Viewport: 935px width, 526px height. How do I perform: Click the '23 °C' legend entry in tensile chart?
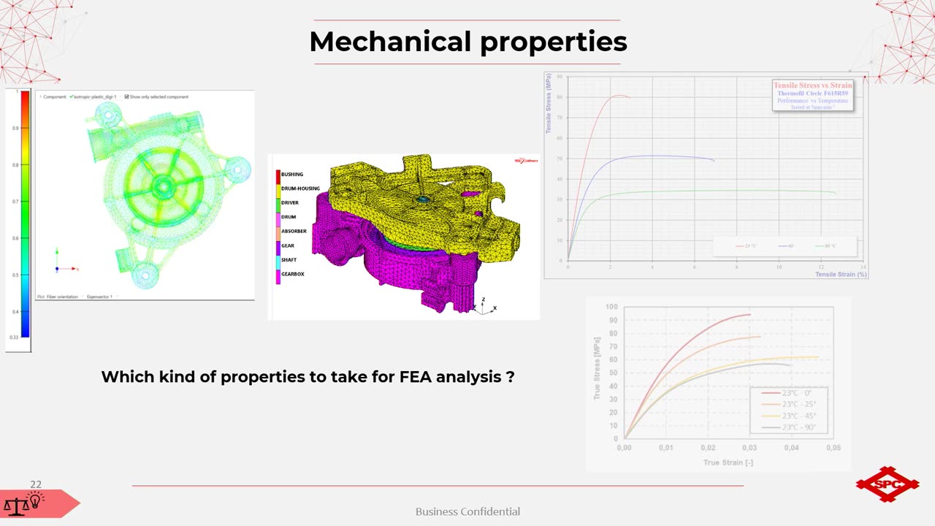pos(746,245)
